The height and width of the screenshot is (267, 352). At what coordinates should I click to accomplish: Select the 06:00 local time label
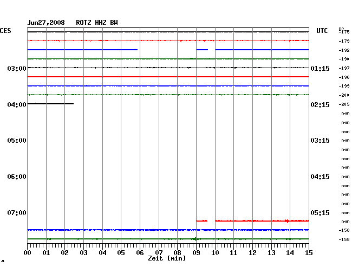17,177
